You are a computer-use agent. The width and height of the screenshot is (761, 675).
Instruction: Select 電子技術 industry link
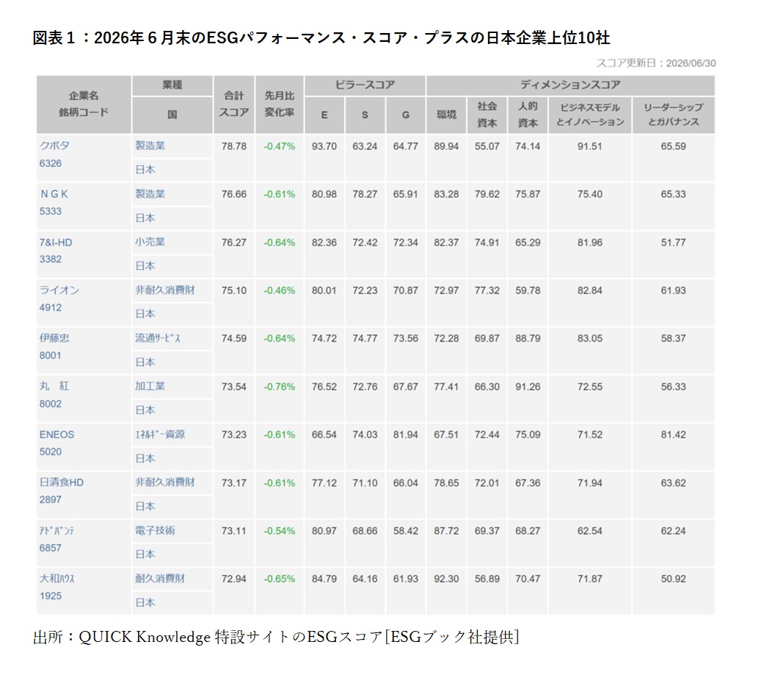(x=156, y=530)
